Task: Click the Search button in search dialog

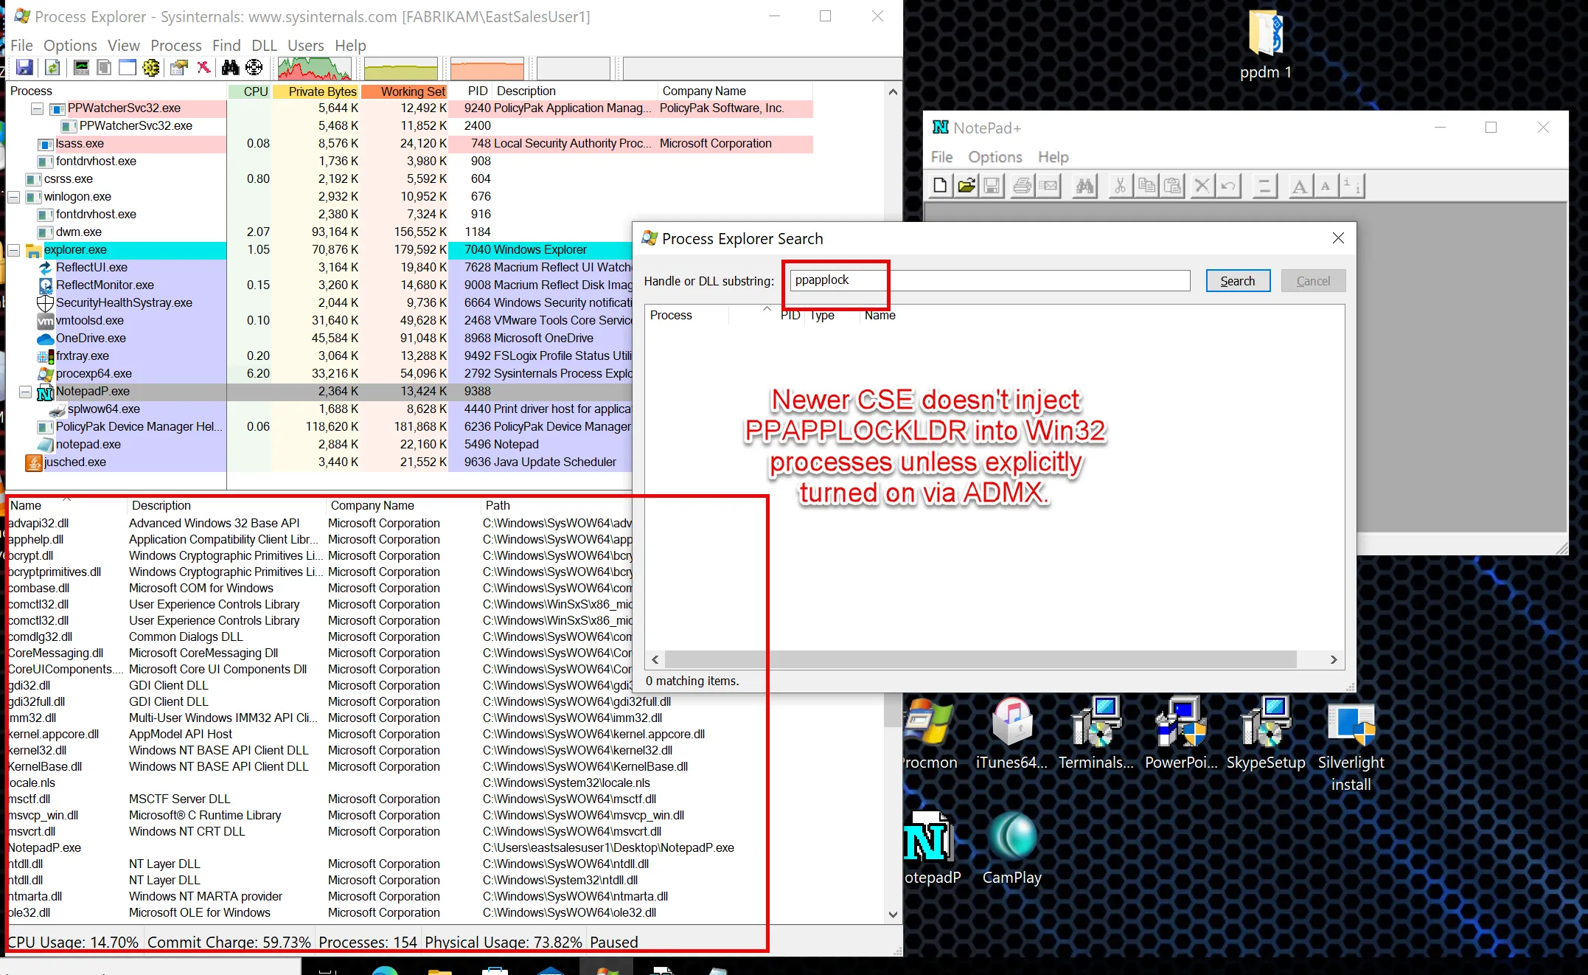Action: click(1237, 281)
